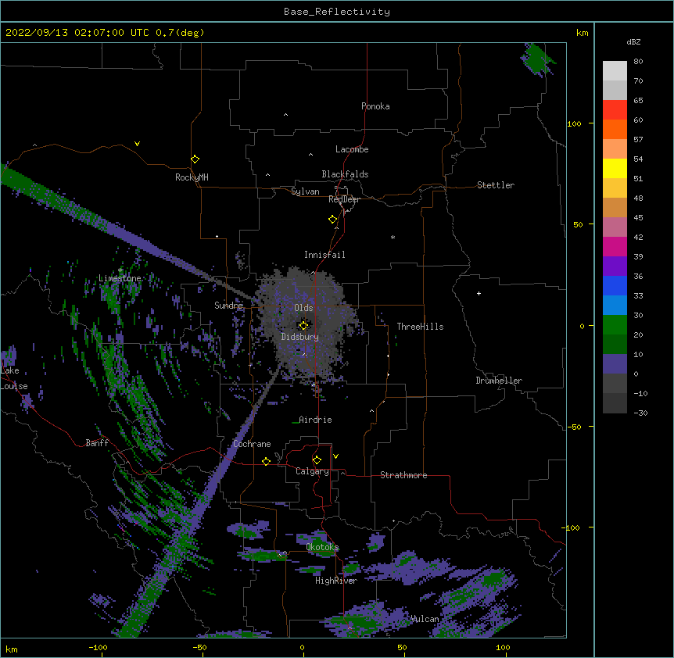Click the Lake Louise label
Screen dimensions: 674x658
(14, 378)
